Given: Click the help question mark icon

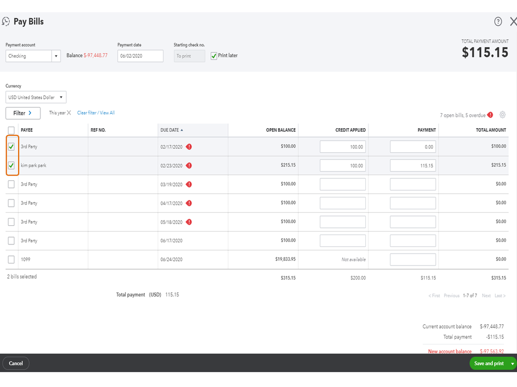Looking at the screenshot, I should click(x=498, y=21).
